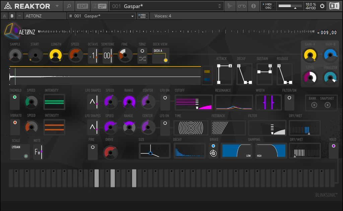Click the reverb Dry/Wet slider beside High damping
343x211 pixels.
(304, 151)
